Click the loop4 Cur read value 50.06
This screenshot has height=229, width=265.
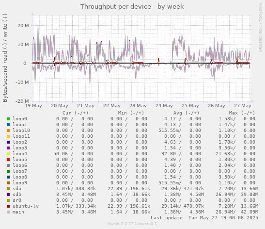click(x=61, y=154)
